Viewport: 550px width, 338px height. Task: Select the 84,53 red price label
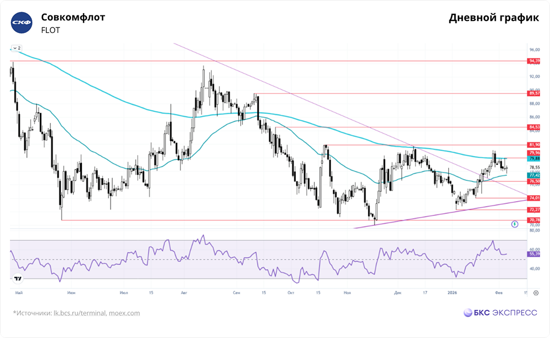pyautogui.click(x=534, y=127)
